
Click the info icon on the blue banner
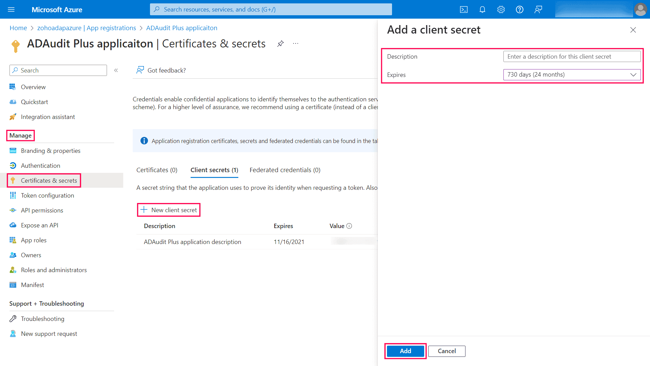click(x=144, y=141)
